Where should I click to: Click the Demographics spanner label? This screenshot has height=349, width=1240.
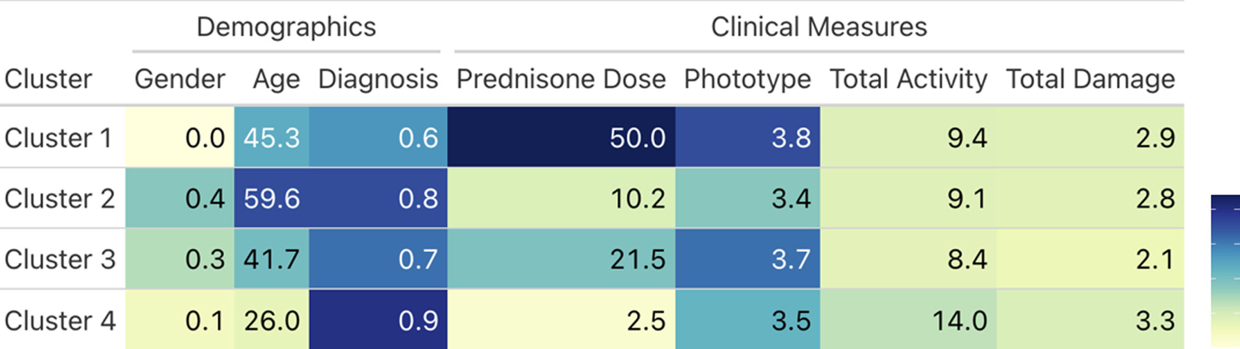tap(286, 27)
